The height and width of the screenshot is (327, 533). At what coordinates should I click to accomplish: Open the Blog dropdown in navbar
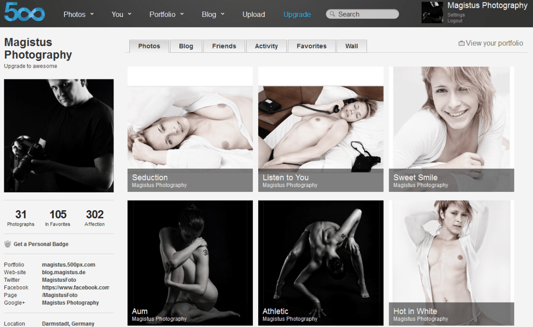[x=213, y=15]
